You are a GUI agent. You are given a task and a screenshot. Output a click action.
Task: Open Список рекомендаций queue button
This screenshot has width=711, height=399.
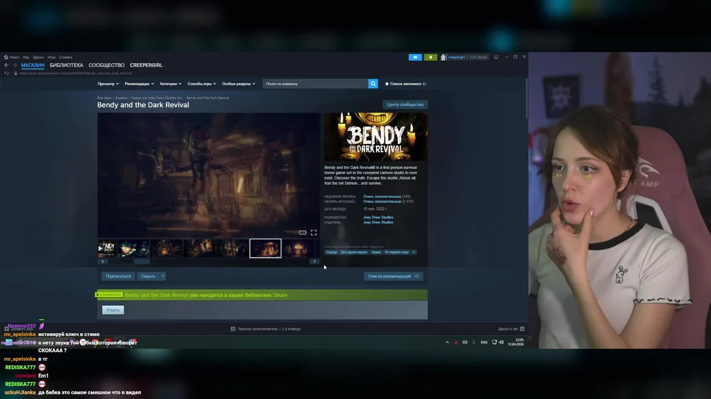coord(393,276)
